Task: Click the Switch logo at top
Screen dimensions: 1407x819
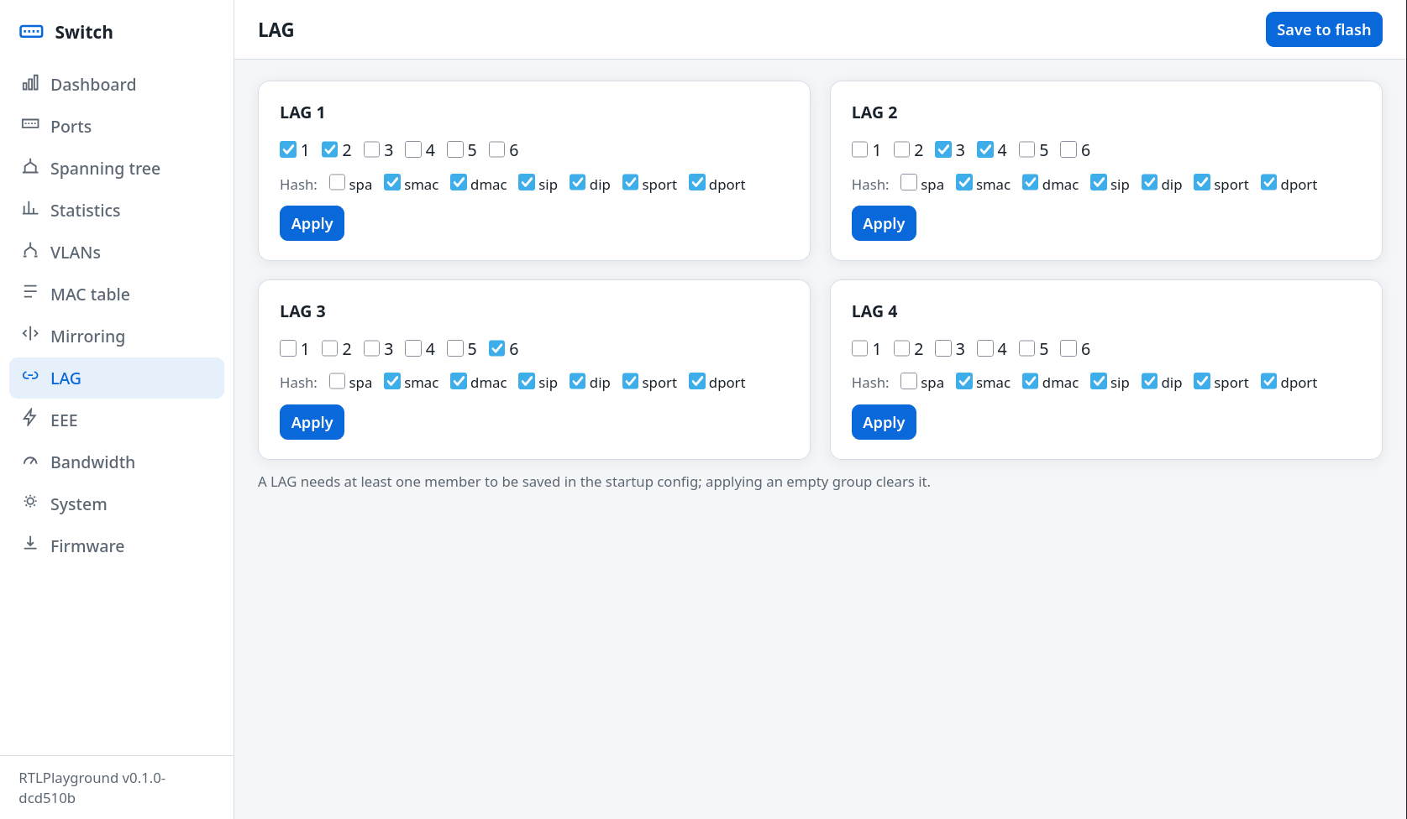Action: pyautogui.click(x=66, y=32)
